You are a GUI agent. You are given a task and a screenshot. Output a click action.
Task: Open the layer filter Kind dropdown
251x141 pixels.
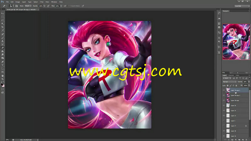coord(227,78)
